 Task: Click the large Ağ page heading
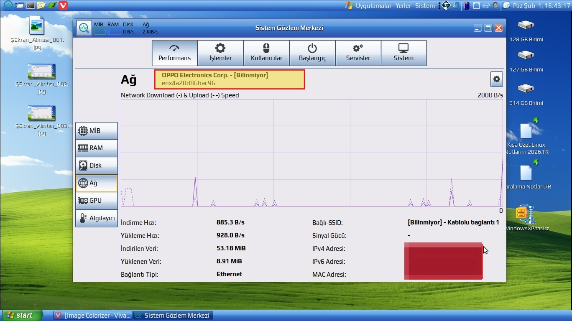(x=129, y=79)
